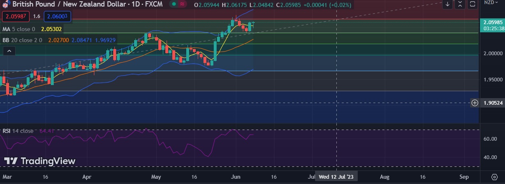
Task: Click the Apr label on time axis
Action: [x=87, y=177]
